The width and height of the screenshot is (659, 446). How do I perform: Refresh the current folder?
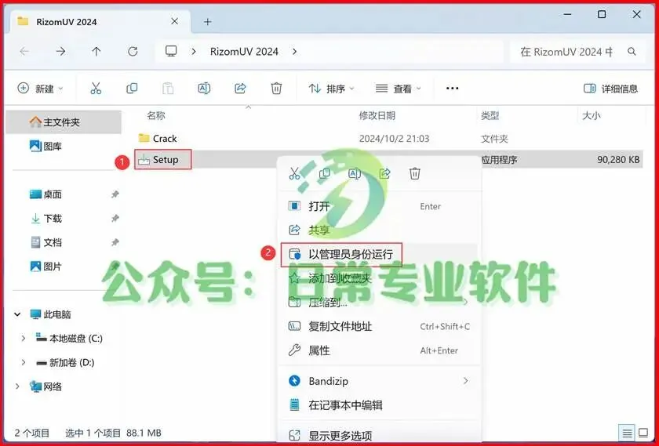point(133,51)
